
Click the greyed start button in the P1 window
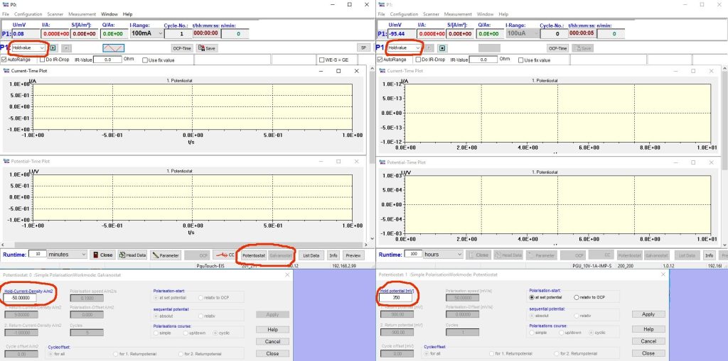(x=429, y=48)
